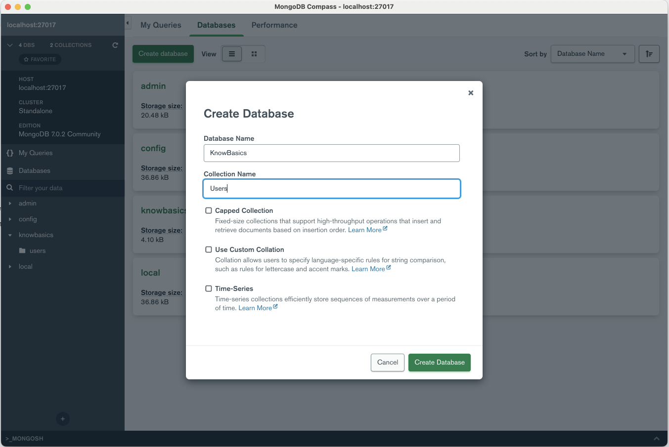The image size is (669, 447).
Task: Collapse connection info chevron near 4 DBS
Action: point(10,45)
